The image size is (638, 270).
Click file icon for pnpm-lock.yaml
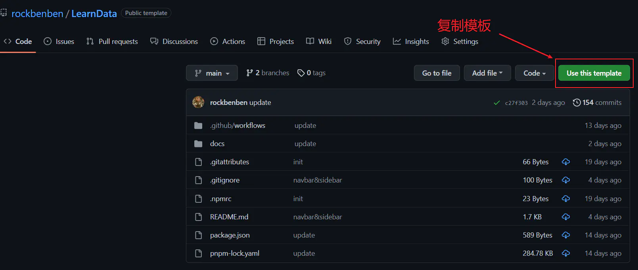click(198, 253)
